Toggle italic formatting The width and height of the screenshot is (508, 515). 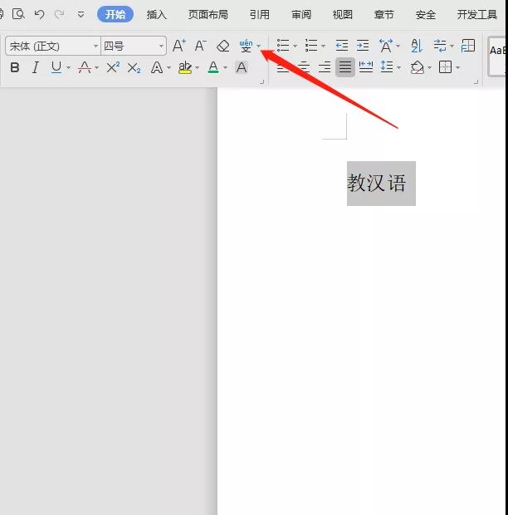tap(36, 67)
